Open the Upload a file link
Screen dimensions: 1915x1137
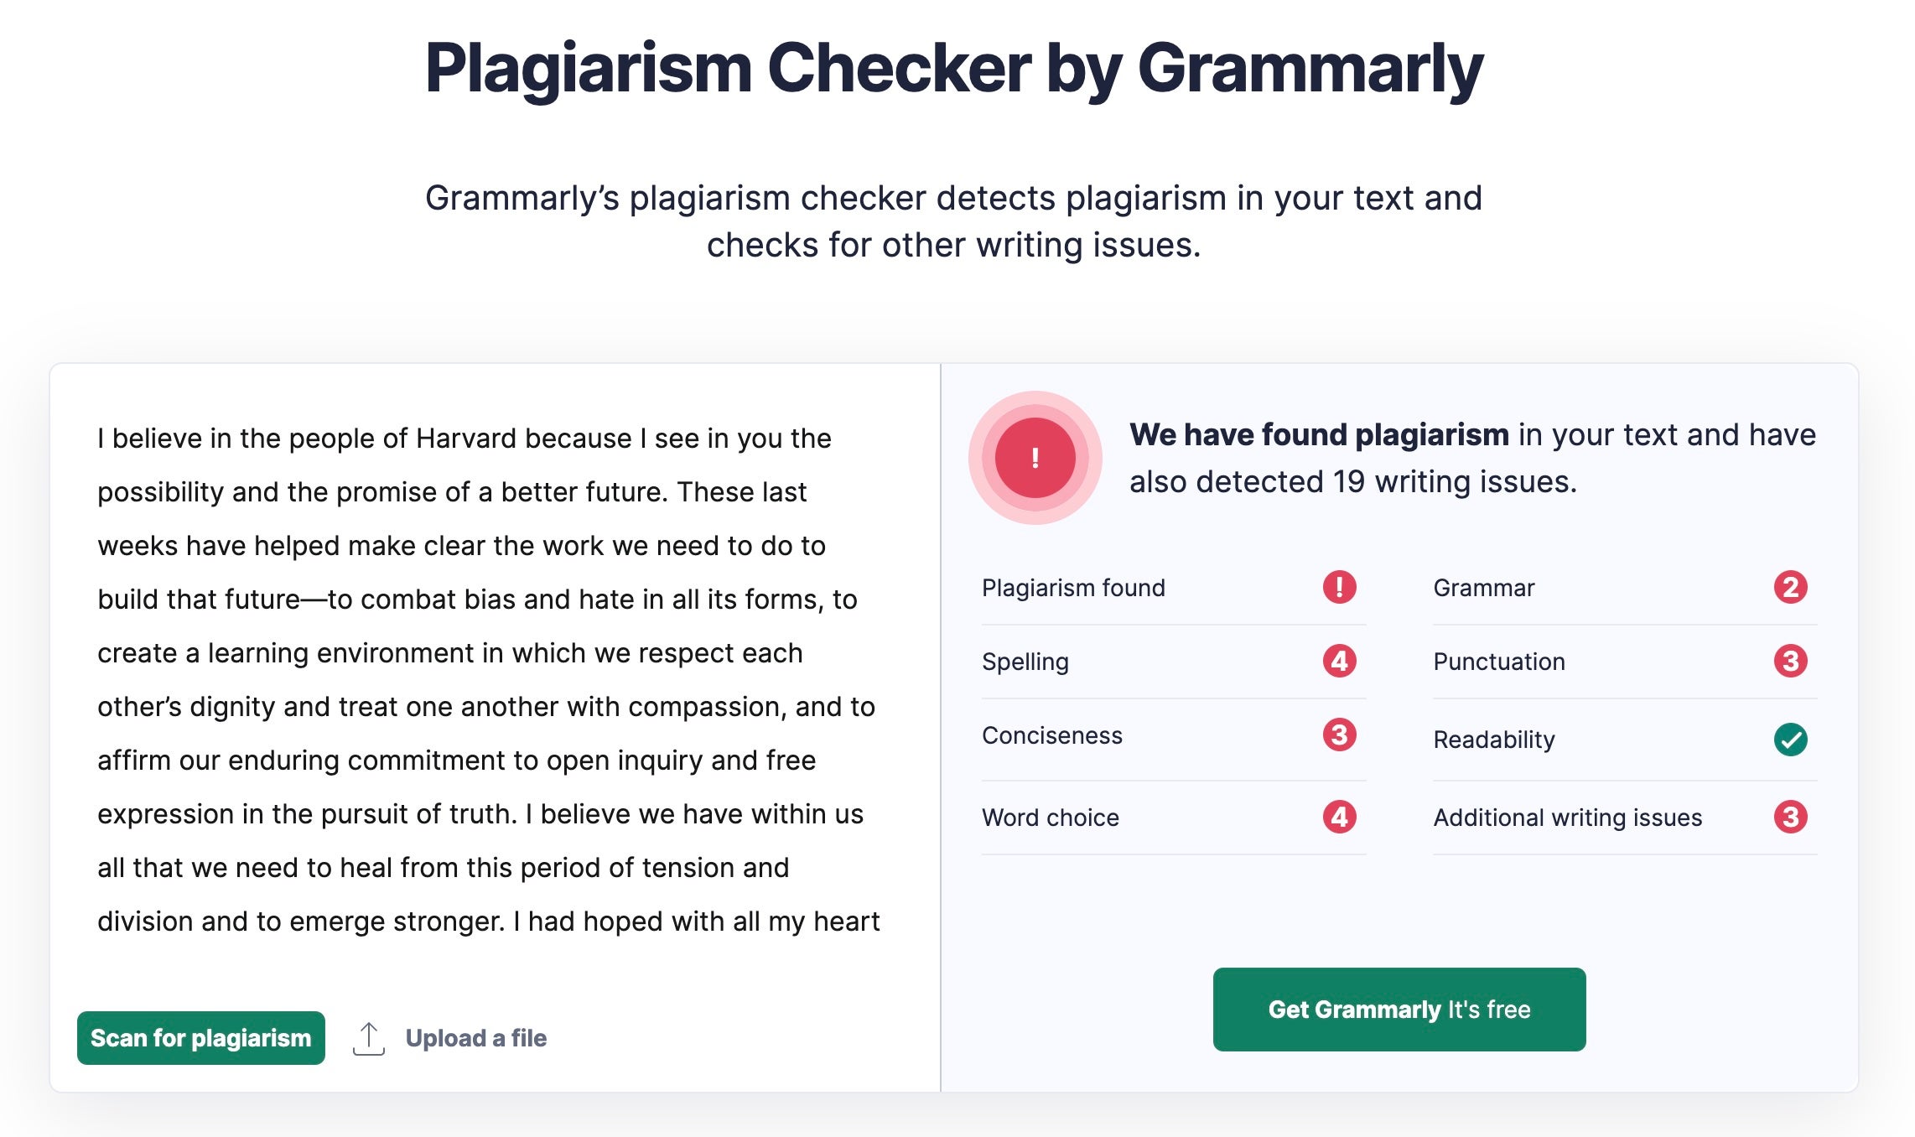click(475, 1038)
